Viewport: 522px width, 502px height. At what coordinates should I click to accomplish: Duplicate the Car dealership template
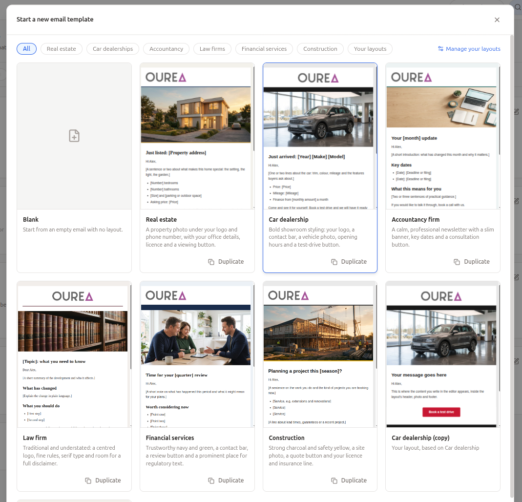pos(349,262)
